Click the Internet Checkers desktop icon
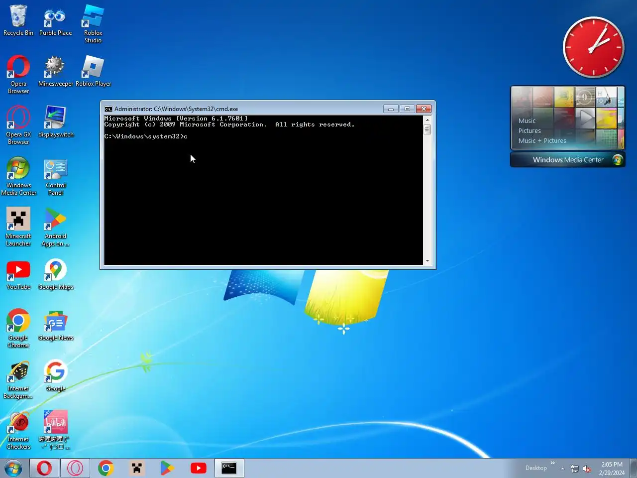637x478 pixels. (18, 430)
